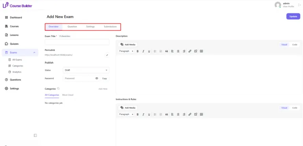Open Paragraph dropdown in Instructions editor
This screenshot has height=146, width=303.
tap(126, 115)
